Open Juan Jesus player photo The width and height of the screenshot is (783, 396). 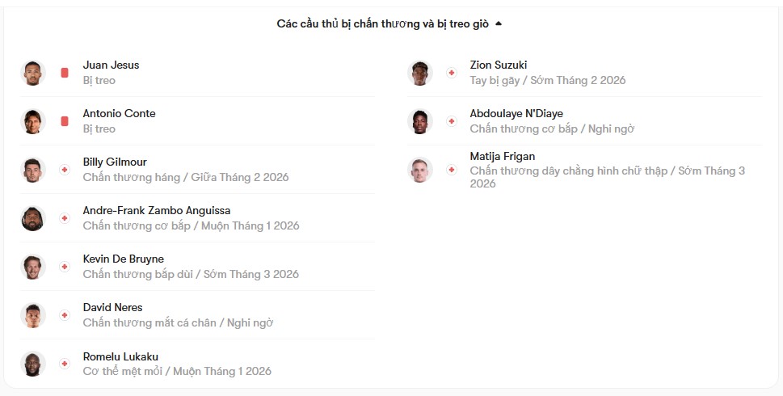[33, 73]
